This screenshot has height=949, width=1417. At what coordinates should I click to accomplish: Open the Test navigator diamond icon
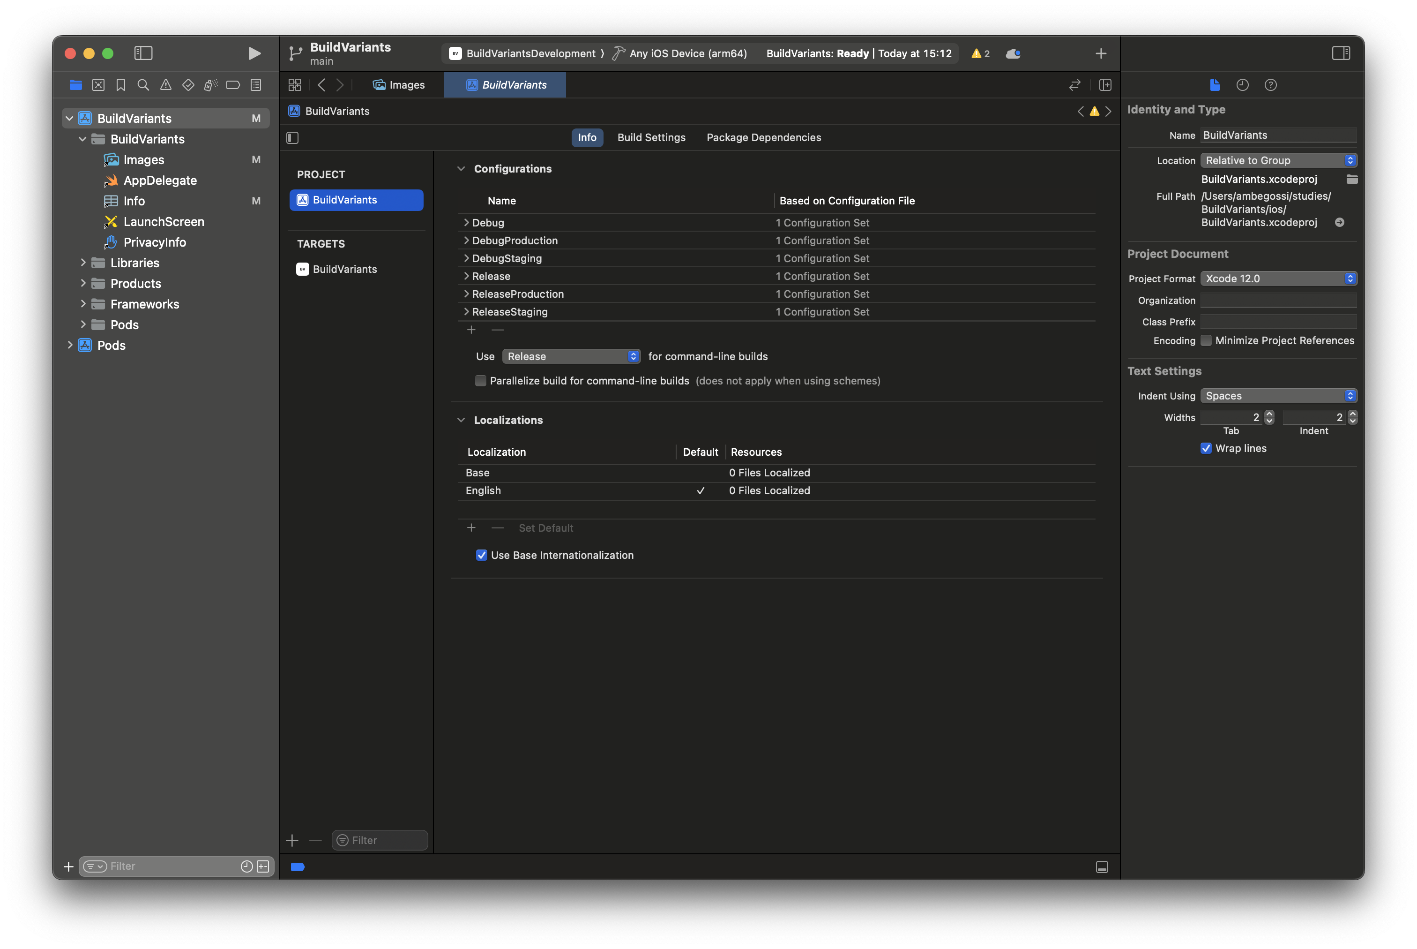188,85
